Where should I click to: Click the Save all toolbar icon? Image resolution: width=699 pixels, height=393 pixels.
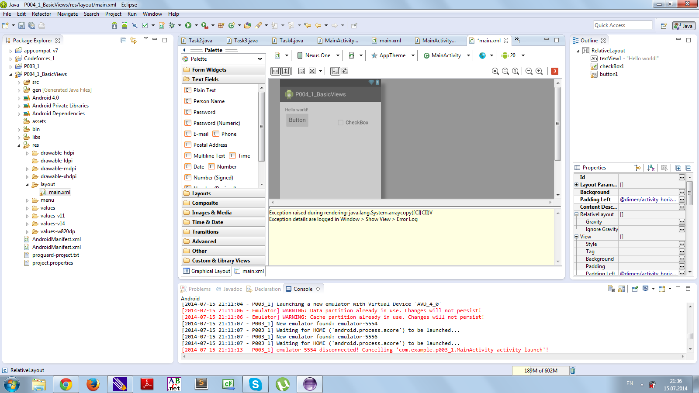(31, 25)
